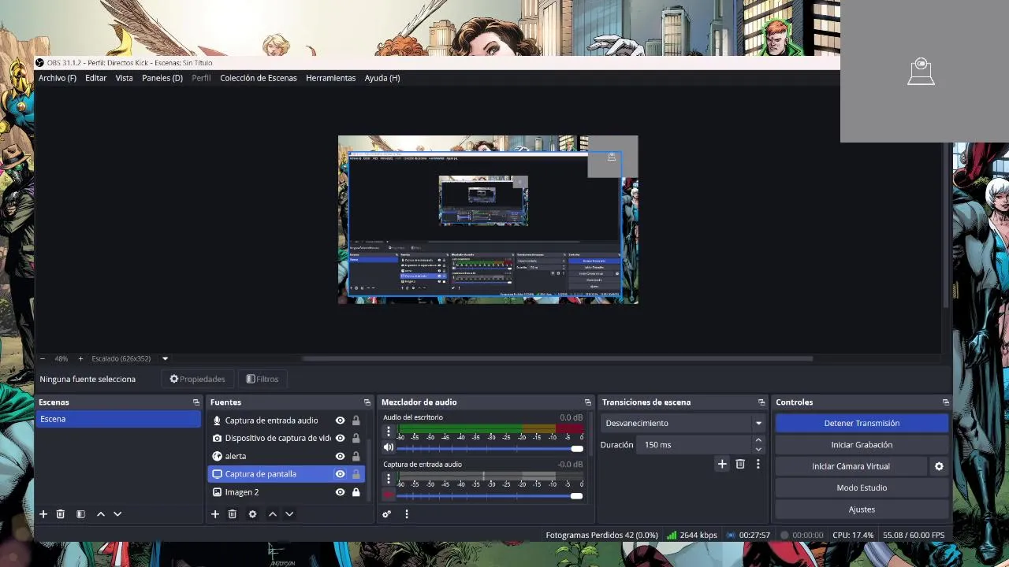Open the Vista menu
This screenshot has width=1009, height=567.
pos(124,78)
